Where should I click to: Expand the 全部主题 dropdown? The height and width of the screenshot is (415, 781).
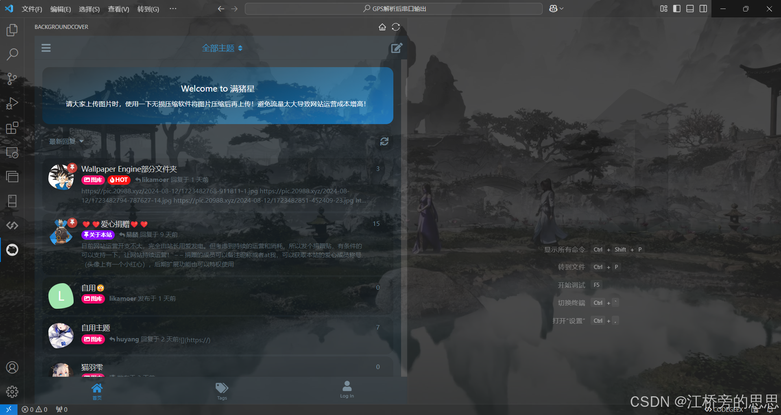222,48
